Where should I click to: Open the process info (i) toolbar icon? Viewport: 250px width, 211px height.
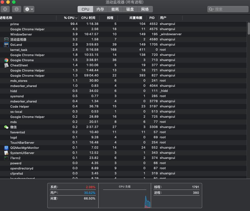[x=17, y=9]
